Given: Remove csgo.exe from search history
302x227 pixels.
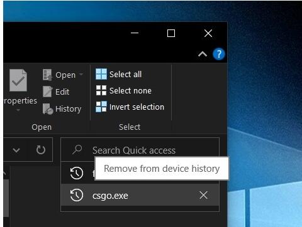Looking at the screenshot, I should (203, 195).
